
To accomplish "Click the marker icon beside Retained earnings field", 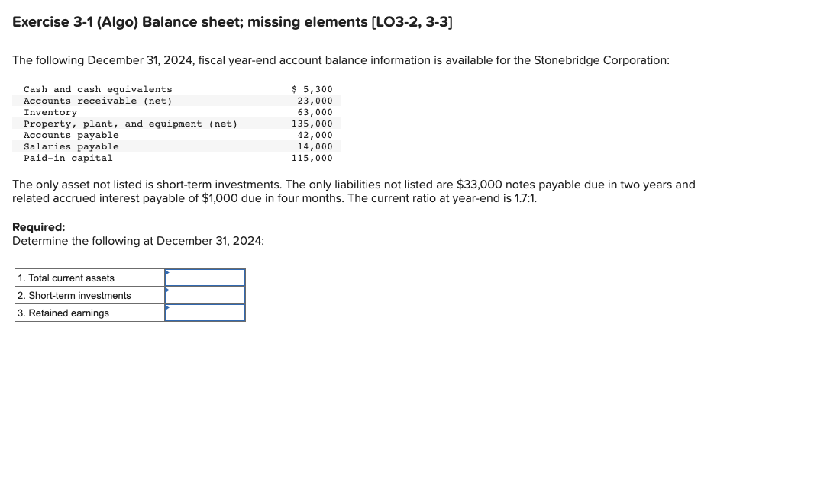I will 167,308.
